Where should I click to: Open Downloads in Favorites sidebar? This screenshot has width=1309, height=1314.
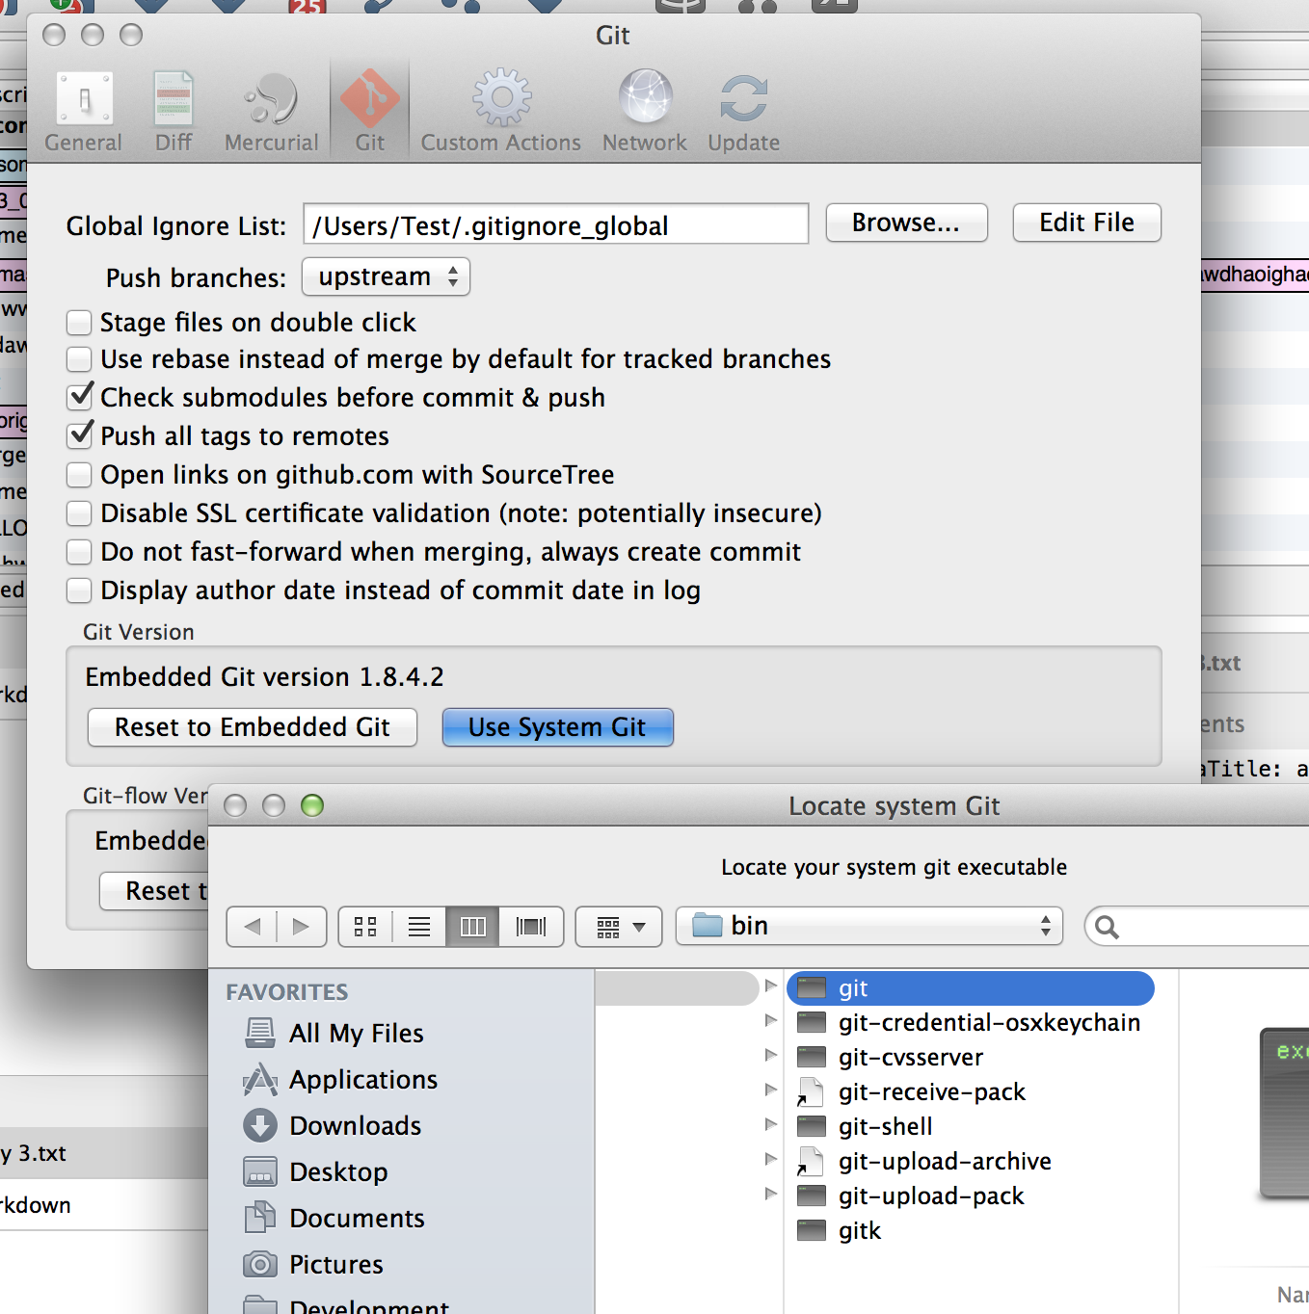tap(333, 1125)
